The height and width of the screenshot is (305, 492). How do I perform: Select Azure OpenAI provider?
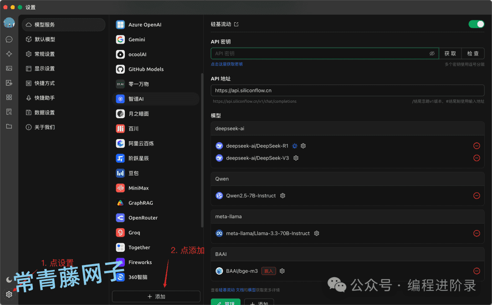tap(156, 25)
